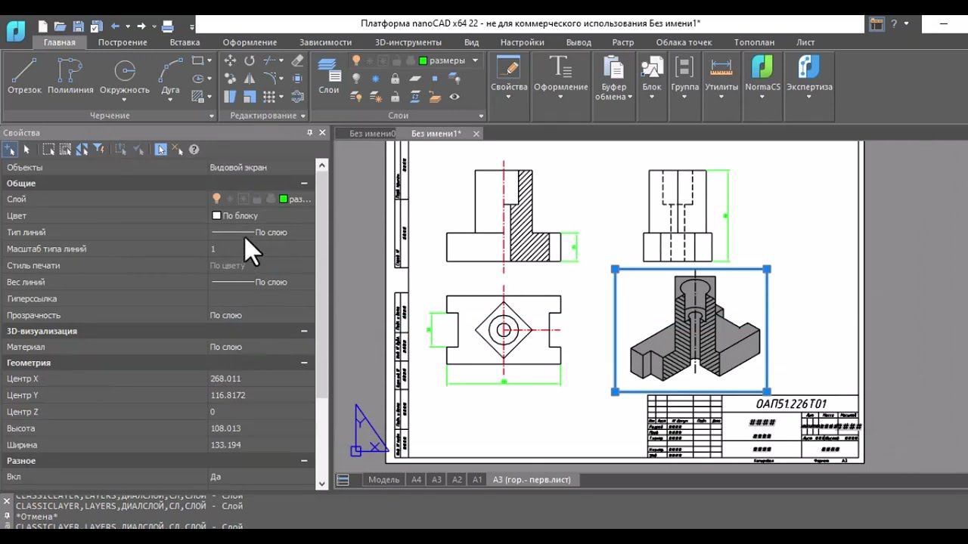Collapse the Геометрия section
The image size is (968, 544).
tap(304, 363)
